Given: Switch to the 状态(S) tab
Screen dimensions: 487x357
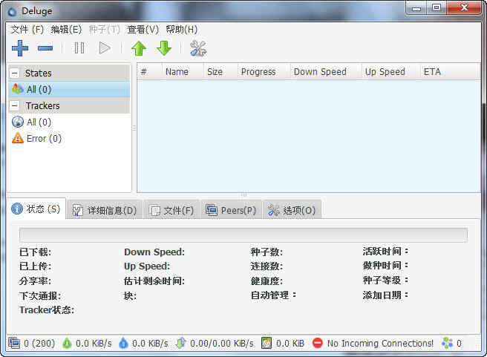Looking at the screenshot, I should (36, 209).
